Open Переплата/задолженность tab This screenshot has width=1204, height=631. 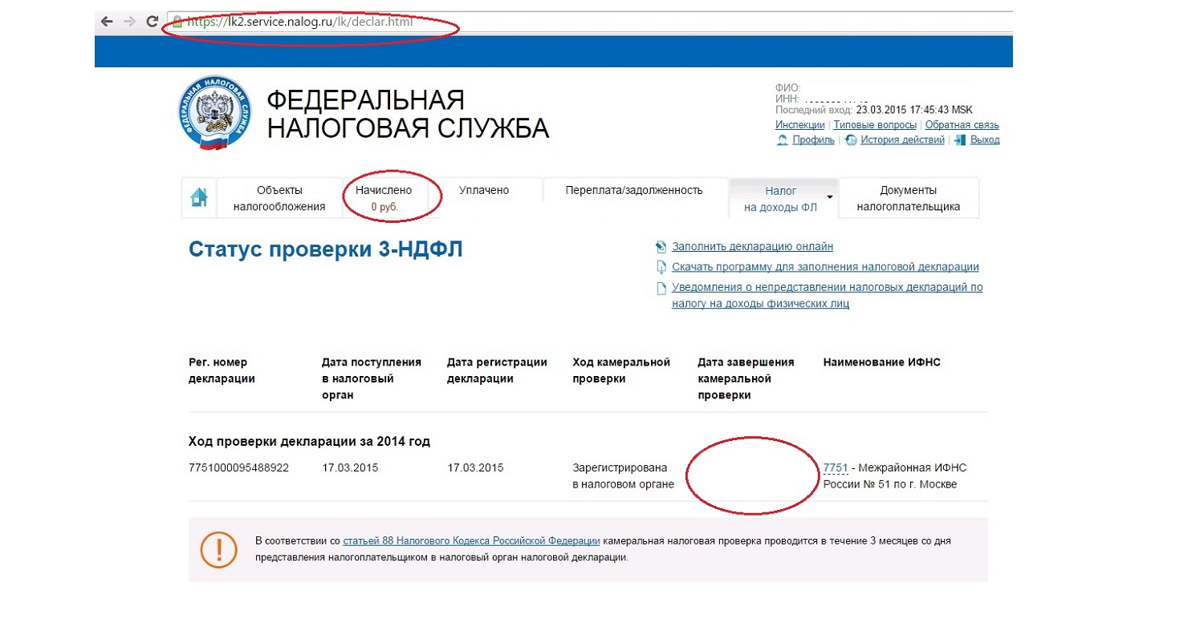click(x=634, y=190)
